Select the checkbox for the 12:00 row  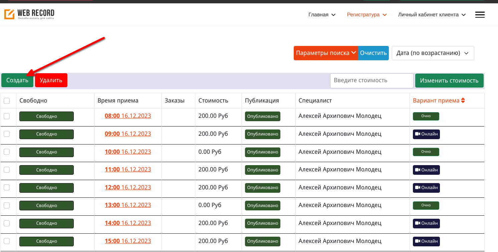coord(7,187)
